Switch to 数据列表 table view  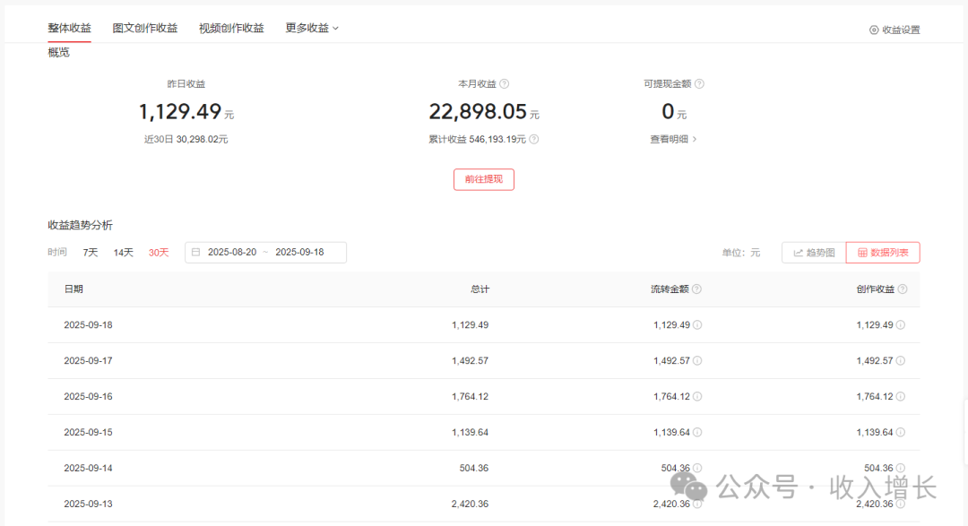point(883,253)
